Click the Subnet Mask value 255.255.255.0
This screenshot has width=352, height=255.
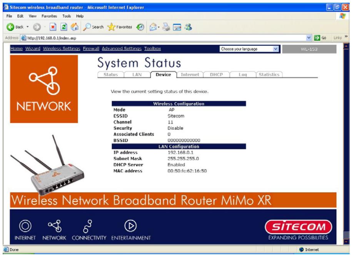tap(183, 159)
